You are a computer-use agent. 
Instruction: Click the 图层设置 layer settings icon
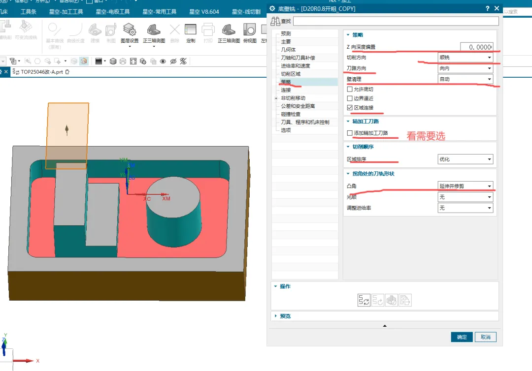pos(130,30)
